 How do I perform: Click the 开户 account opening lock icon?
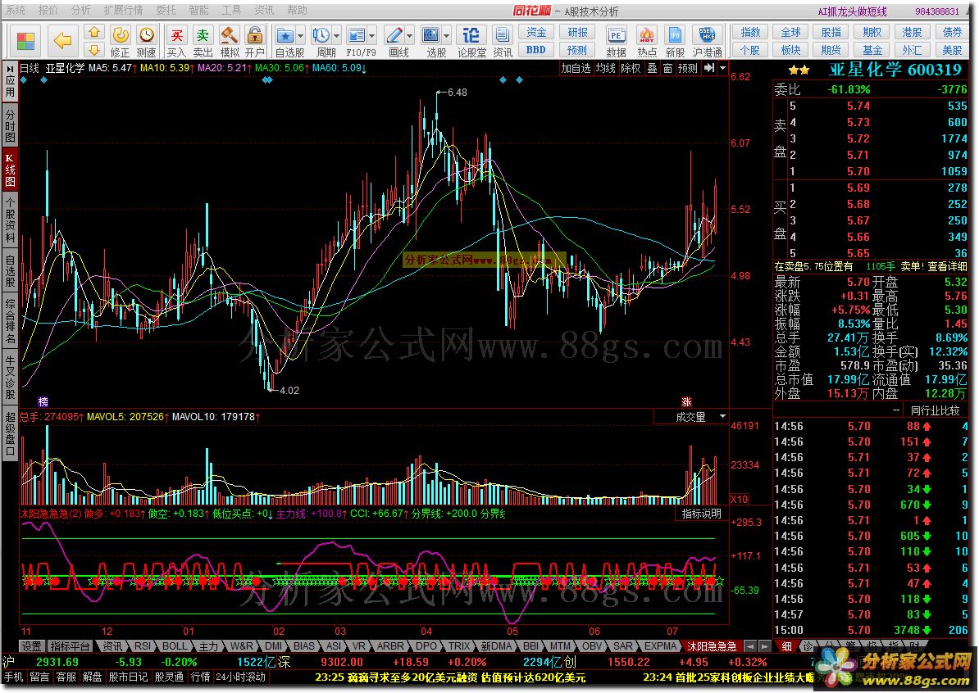pyautogui.click(x=255, y=41)
